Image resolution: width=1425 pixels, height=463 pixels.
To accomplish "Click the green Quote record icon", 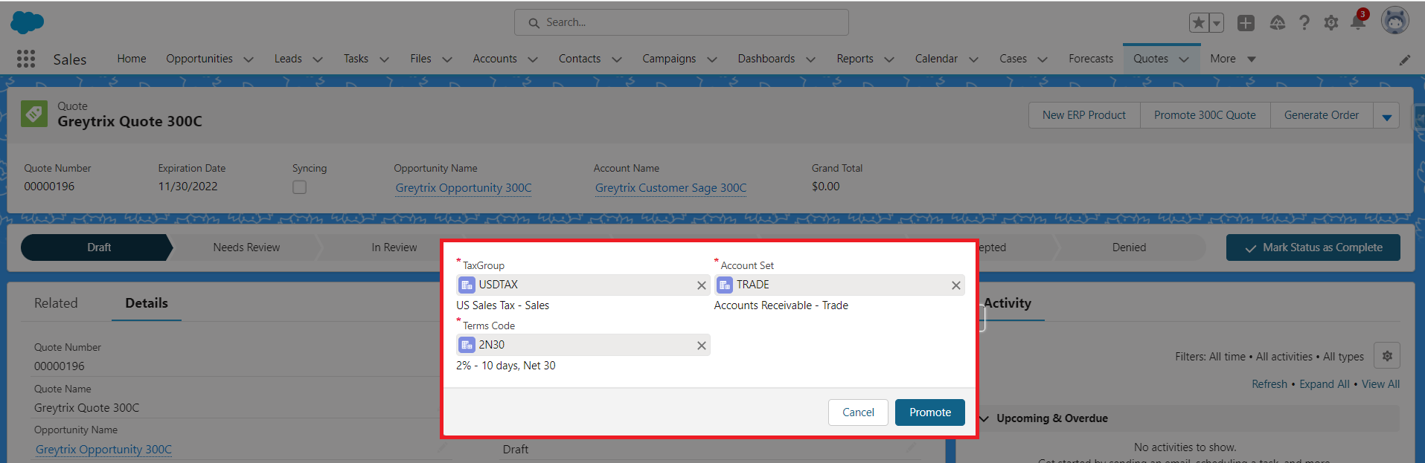I will click(x=34, y=114).
